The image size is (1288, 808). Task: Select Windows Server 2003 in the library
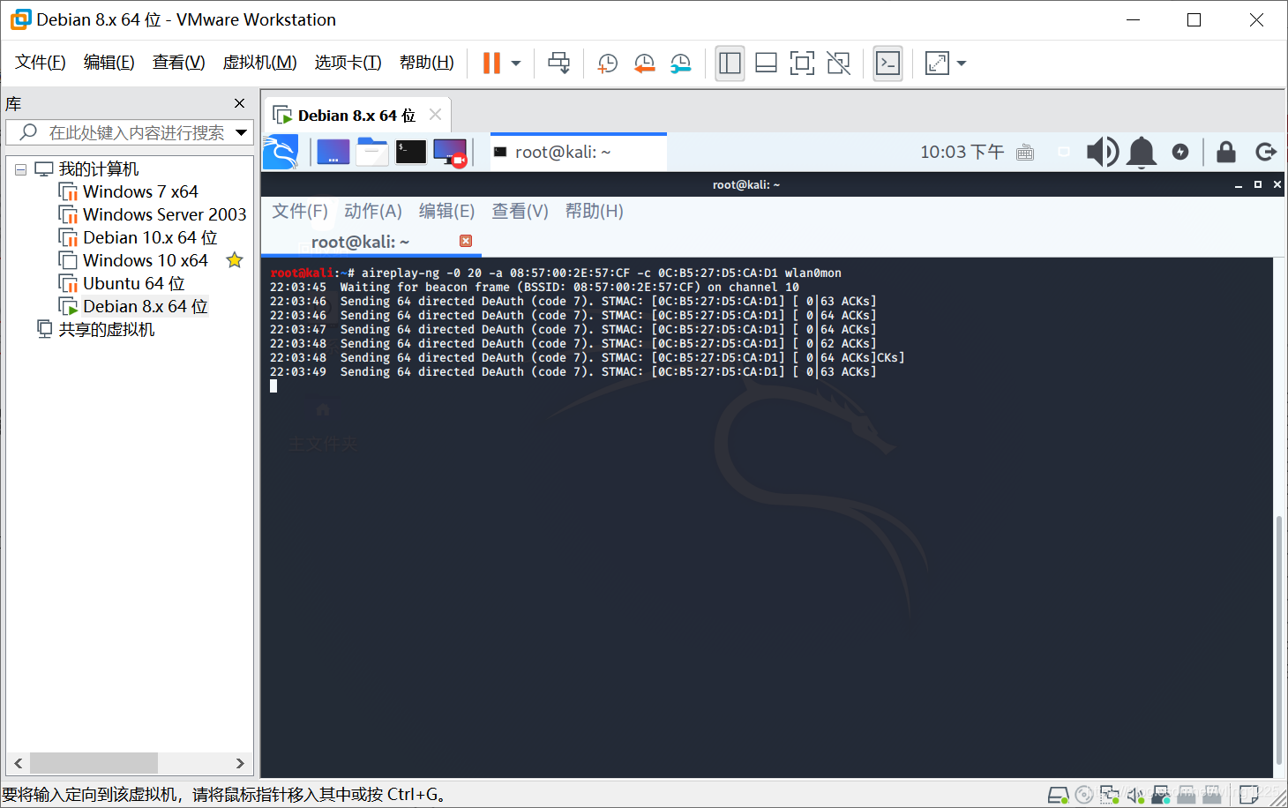pos(164,214)
